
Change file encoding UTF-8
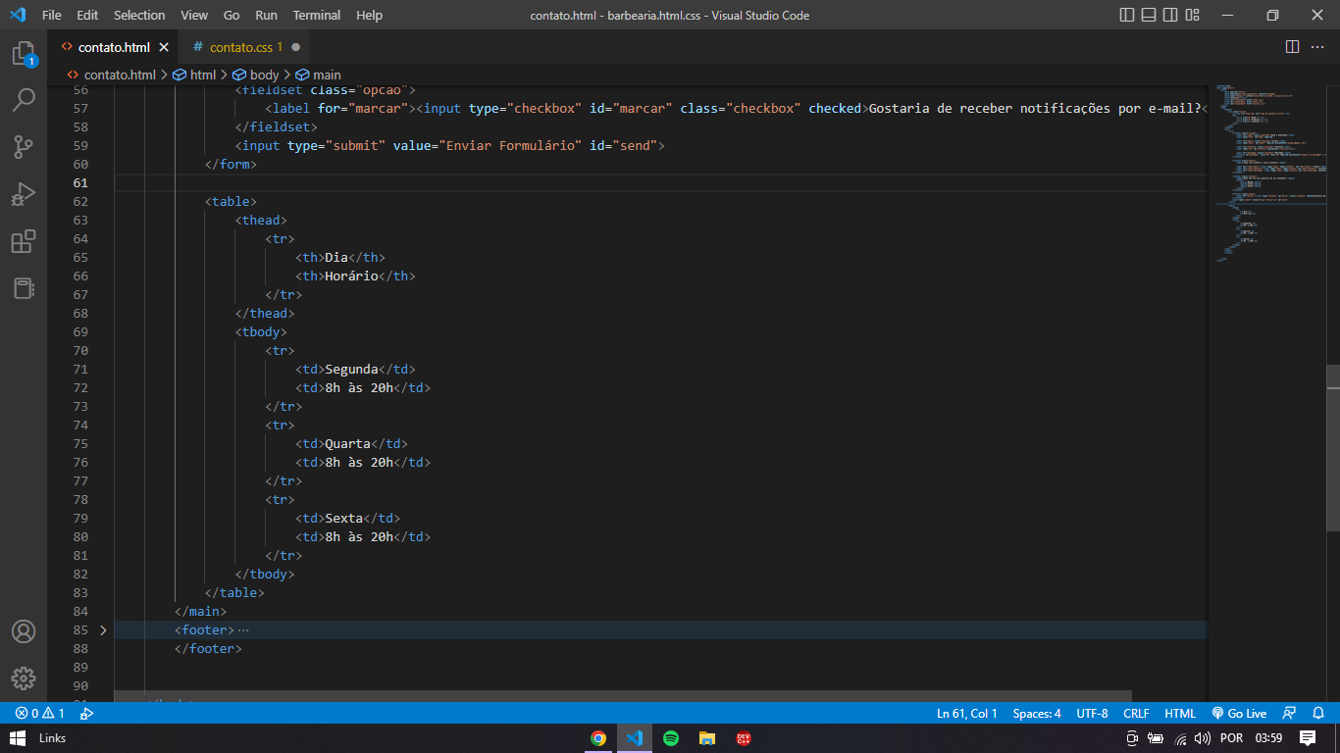[1092, 714]
